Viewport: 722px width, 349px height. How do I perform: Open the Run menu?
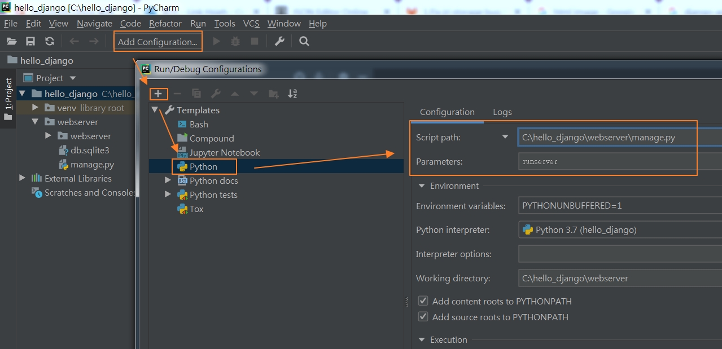pos(198,23)
